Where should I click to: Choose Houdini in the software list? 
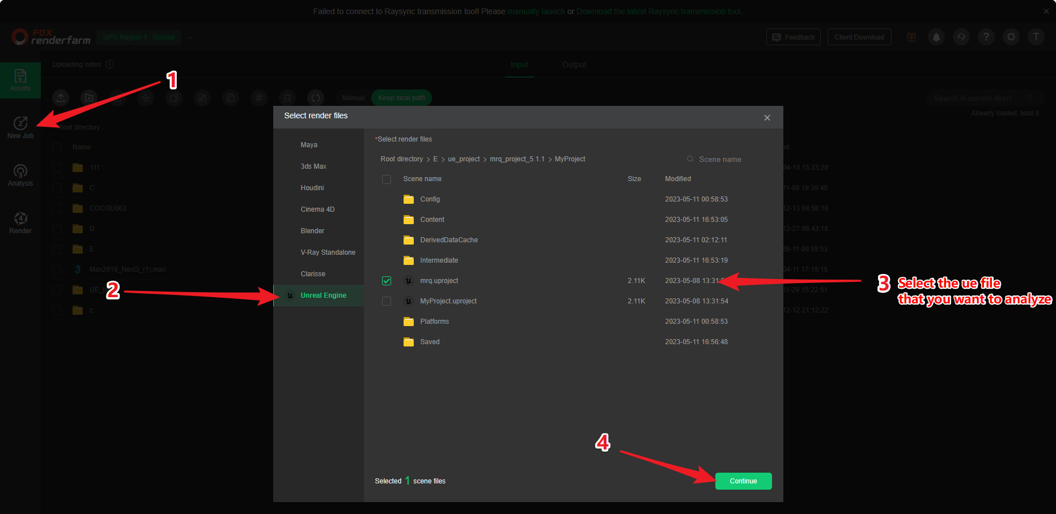(319, 188)
